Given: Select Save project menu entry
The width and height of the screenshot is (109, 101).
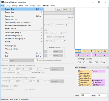Looking at the screenshot, I should click(x=22, y=16).
